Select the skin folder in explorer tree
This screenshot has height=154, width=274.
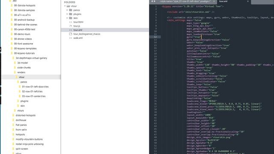pos(23,106)
